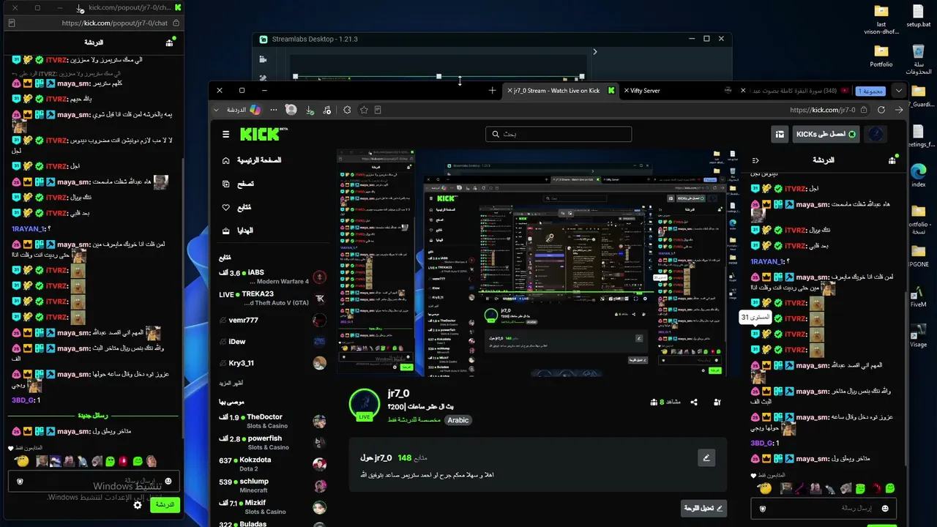The height and width of the screenshot is (527, 937).
Task: Open the browser tab list dropdown
Action: pyautogui.click(x=898, y=90)
